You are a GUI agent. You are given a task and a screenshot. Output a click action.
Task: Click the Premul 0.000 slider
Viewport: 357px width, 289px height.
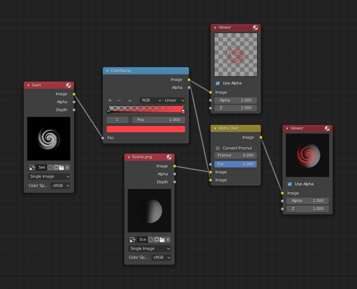pyautogui.click(x=236, y=155)
